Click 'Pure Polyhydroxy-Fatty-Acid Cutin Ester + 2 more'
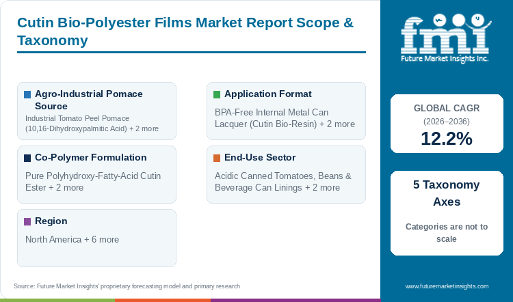This screenshot has width=513, height=302. click(93, 182)
